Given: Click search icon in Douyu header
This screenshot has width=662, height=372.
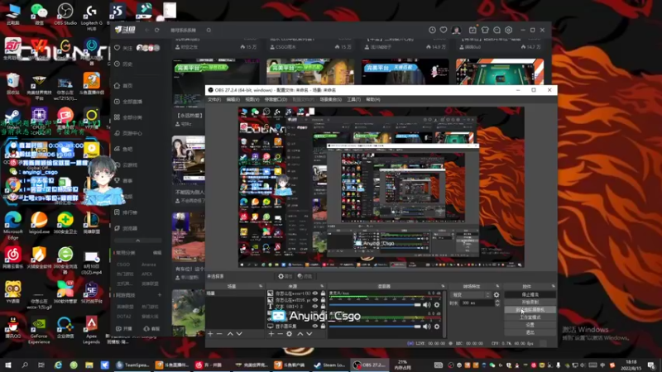Looking at the screenshot, I should [209, 30].
